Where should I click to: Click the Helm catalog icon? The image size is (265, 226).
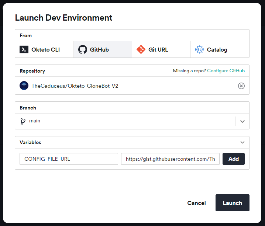200,50
